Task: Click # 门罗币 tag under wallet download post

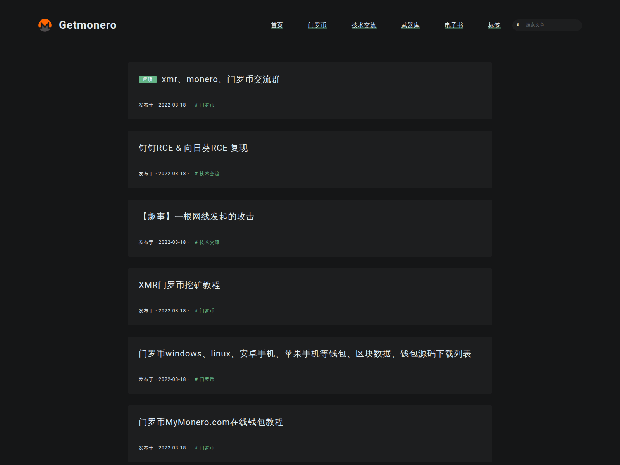Action: coord(205,379)
